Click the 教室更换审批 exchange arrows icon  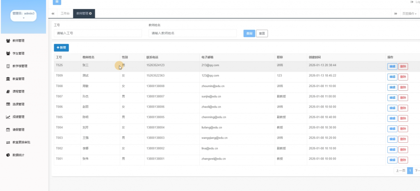(8, 142)
